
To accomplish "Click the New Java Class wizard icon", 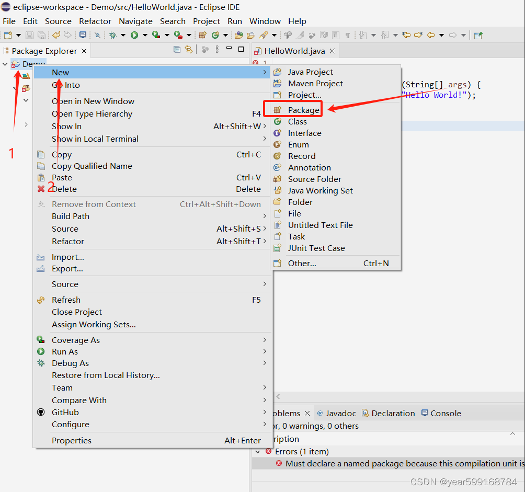I will [215, 35].
